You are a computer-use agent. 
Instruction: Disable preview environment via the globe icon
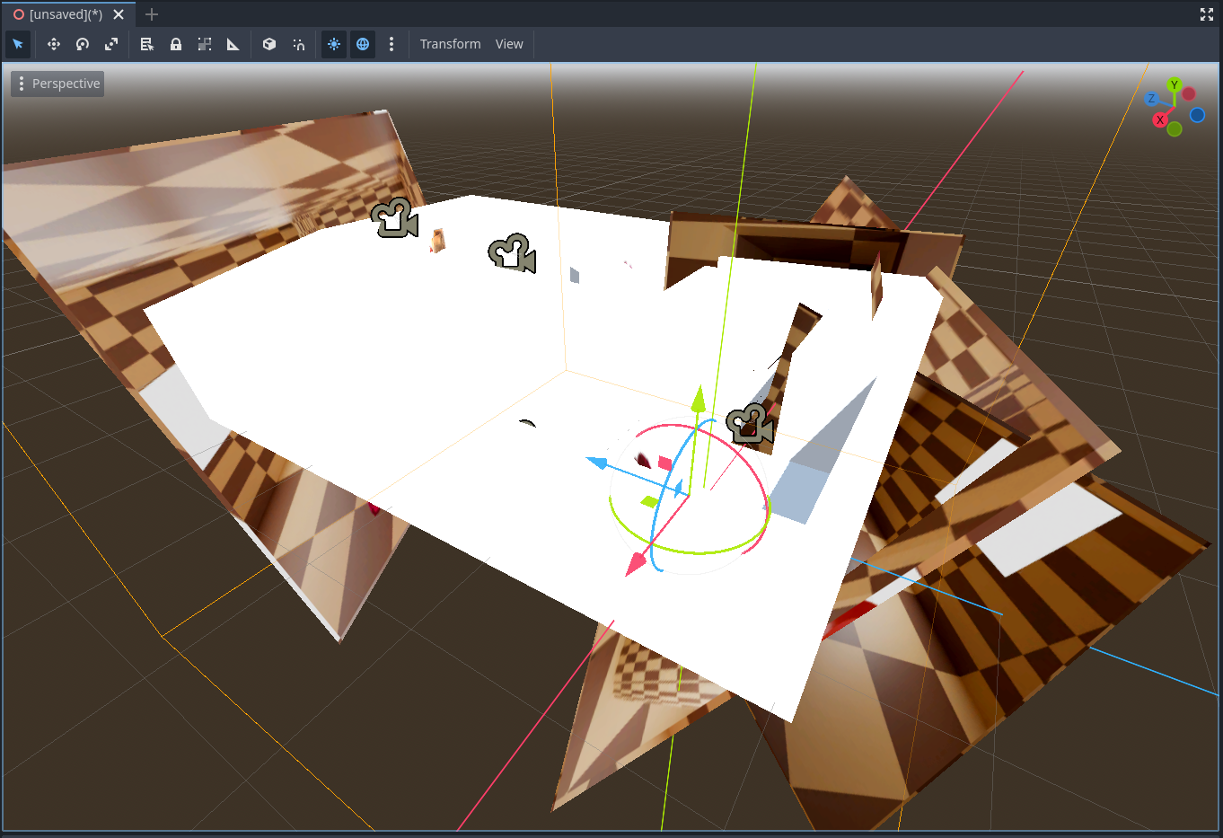[x=362, y=44]
